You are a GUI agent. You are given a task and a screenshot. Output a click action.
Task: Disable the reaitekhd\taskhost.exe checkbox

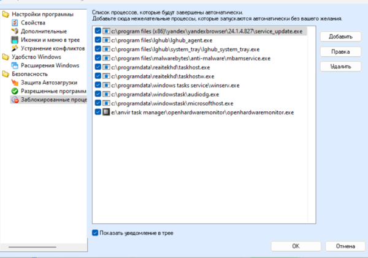(98, 67)
